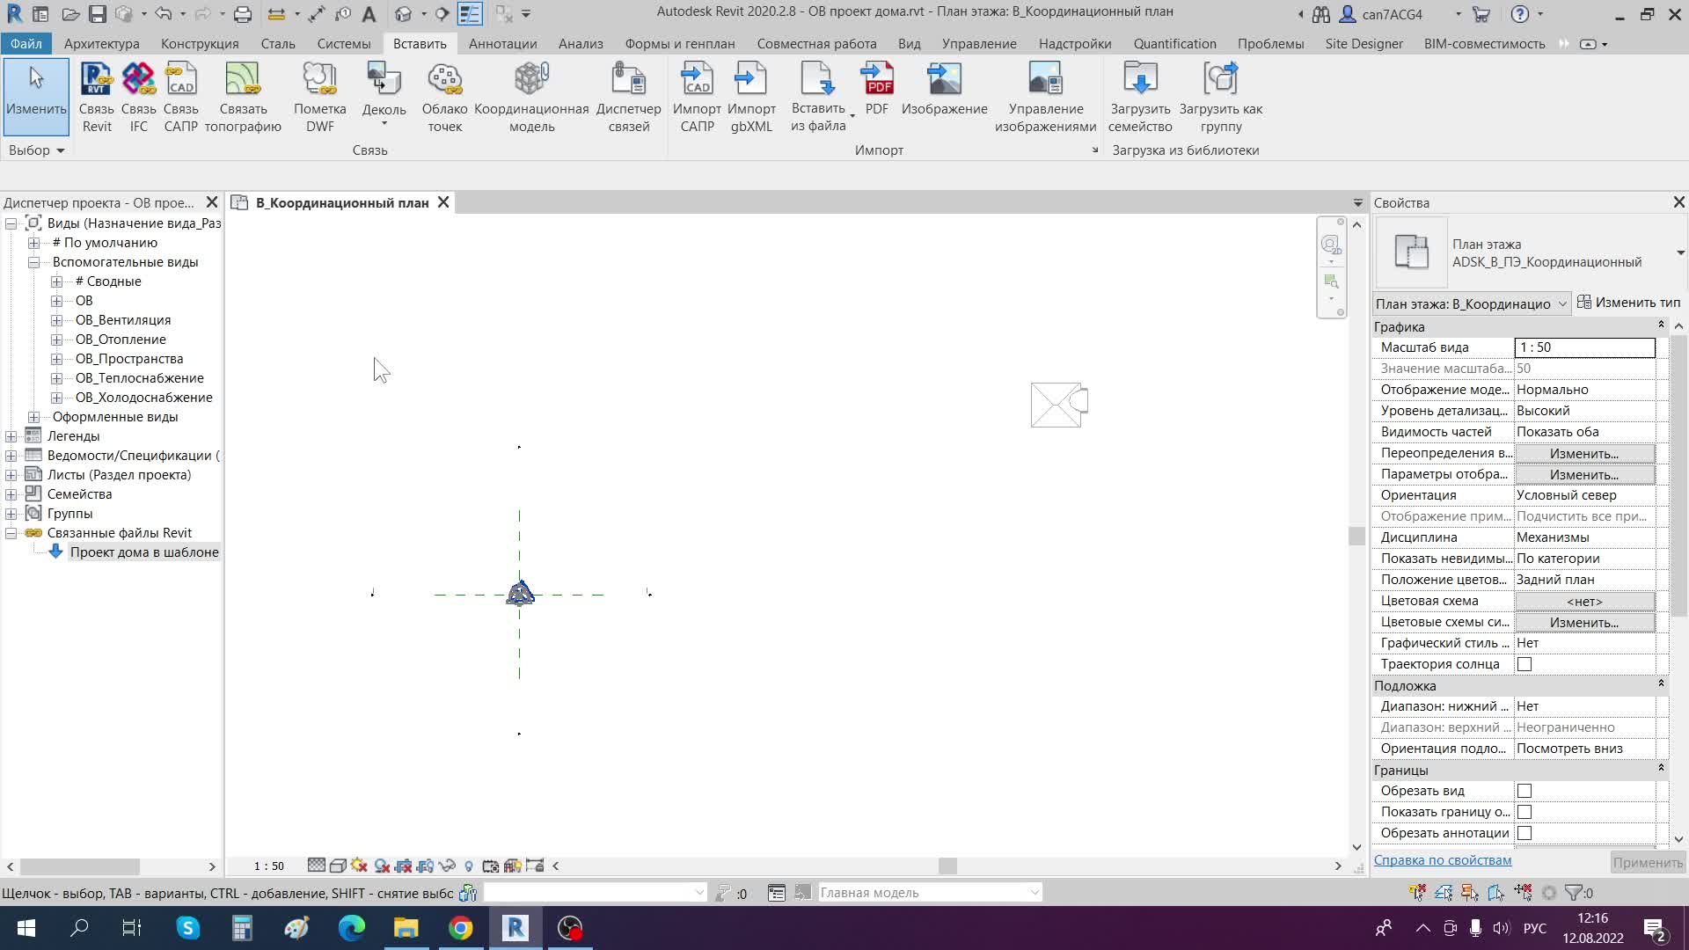Screen dimensions: 1689x950
Task: Toggle the select links icon in status bar
Action: (1417, 893)
